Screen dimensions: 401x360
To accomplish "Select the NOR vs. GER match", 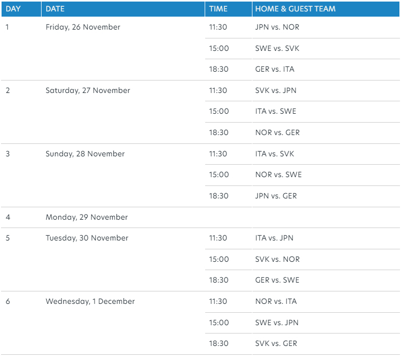I will point(277,132).
